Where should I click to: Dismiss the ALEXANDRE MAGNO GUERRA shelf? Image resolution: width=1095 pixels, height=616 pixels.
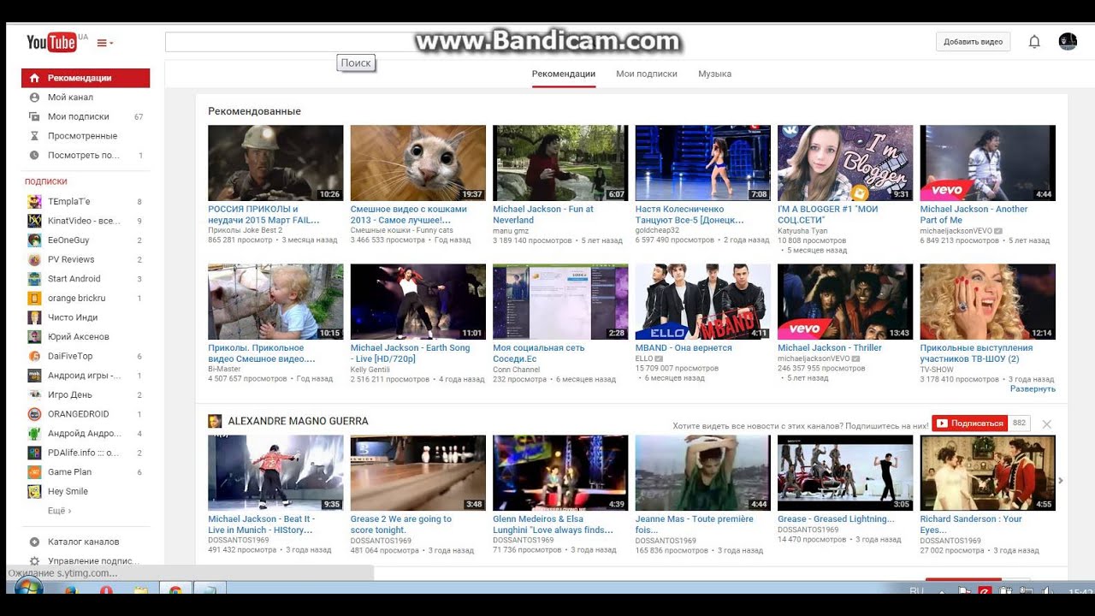pyautogui.click(x=1046, y=423)
